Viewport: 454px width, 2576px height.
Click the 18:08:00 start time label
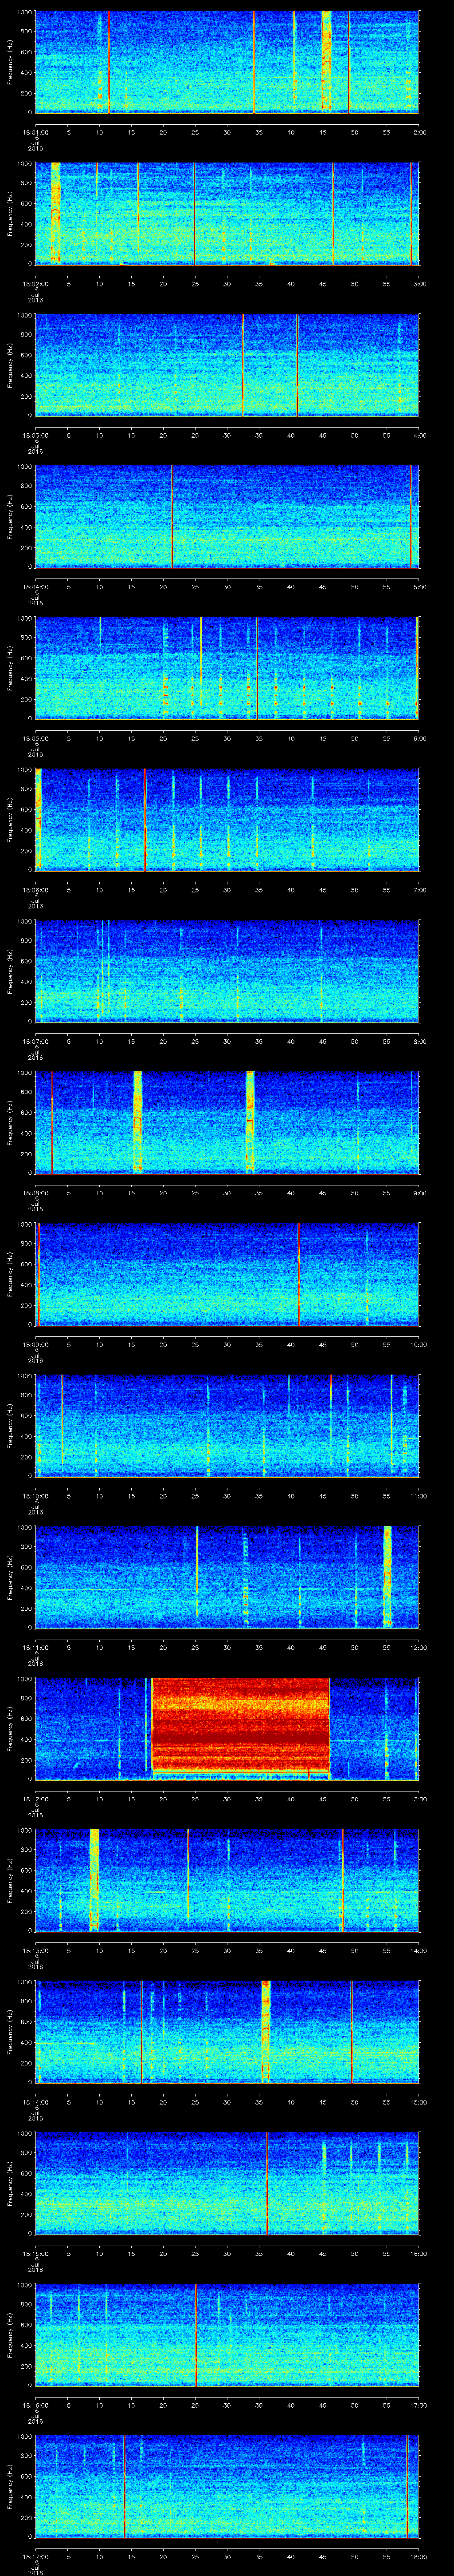(x=35, y=1193)
